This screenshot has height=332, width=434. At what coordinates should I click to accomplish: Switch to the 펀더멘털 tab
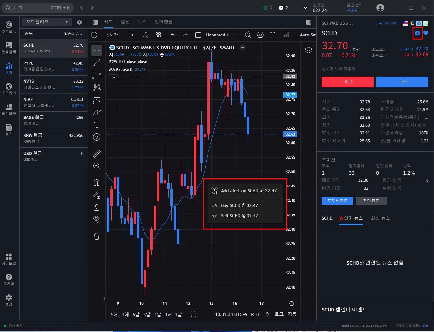(x=164, y=22)
